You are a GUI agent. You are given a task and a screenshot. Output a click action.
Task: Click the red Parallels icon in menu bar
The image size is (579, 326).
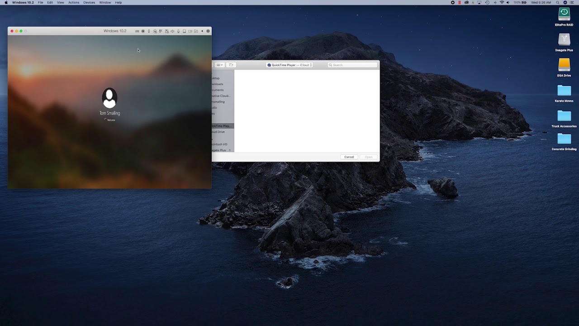pyautogui.click(x=460, y=3)
